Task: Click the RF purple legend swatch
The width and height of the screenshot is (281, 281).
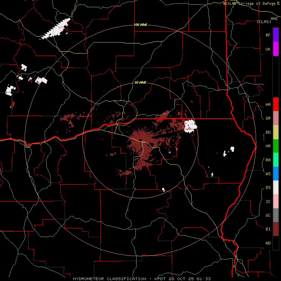Action: [276, 35]
